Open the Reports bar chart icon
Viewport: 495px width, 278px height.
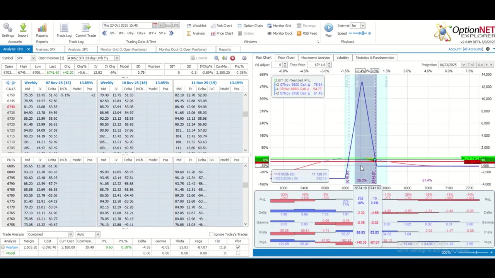42,29
